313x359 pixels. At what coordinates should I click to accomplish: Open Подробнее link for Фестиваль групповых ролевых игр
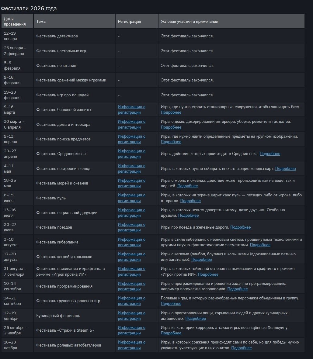pyautogui.click(x=171, y=304)
